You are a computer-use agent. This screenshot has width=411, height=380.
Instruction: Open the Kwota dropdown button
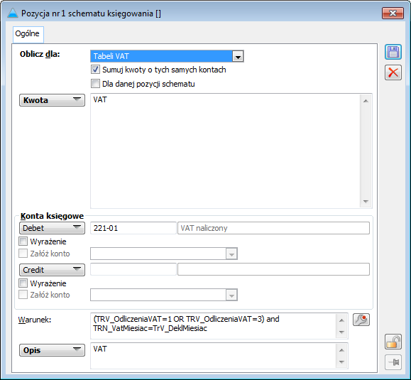click(x=52, y=100)
